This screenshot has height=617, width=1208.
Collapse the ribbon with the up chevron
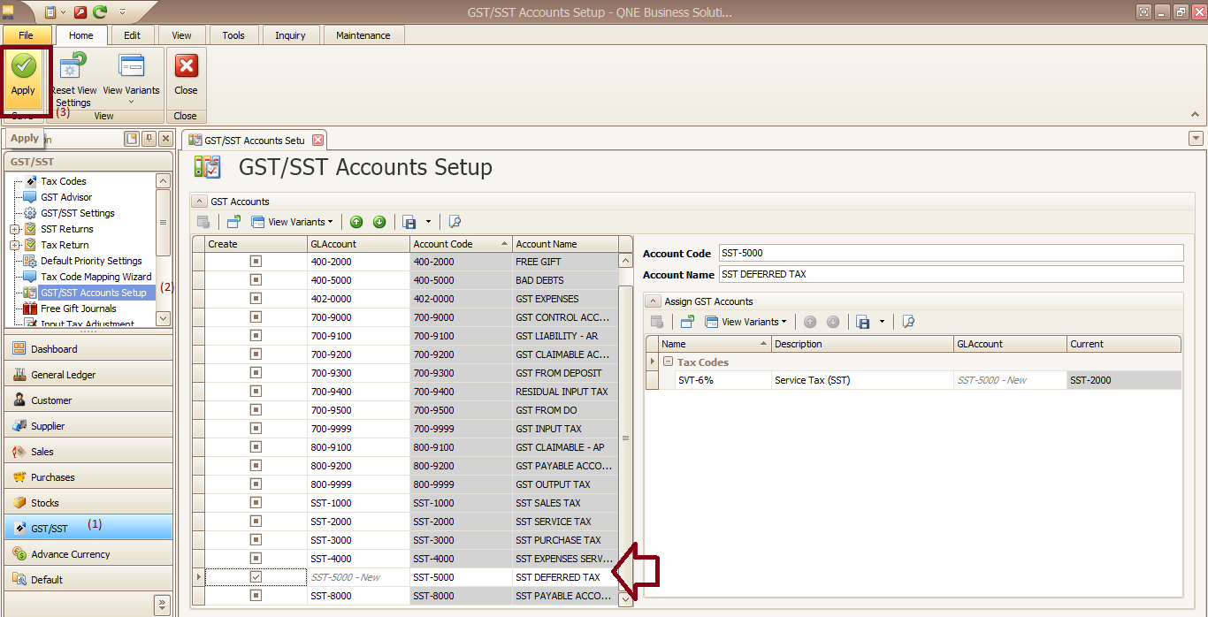pyautogui.click(x=1196, y=115)
